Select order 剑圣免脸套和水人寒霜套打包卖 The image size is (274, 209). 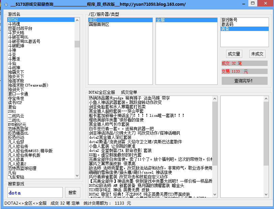[x=150, y=107]
